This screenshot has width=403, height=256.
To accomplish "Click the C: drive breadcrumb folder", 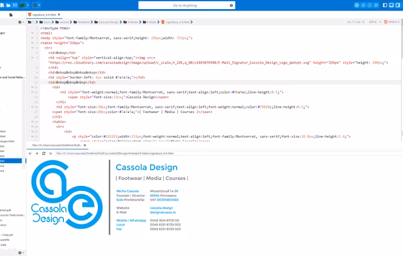I will coord(31,22).
